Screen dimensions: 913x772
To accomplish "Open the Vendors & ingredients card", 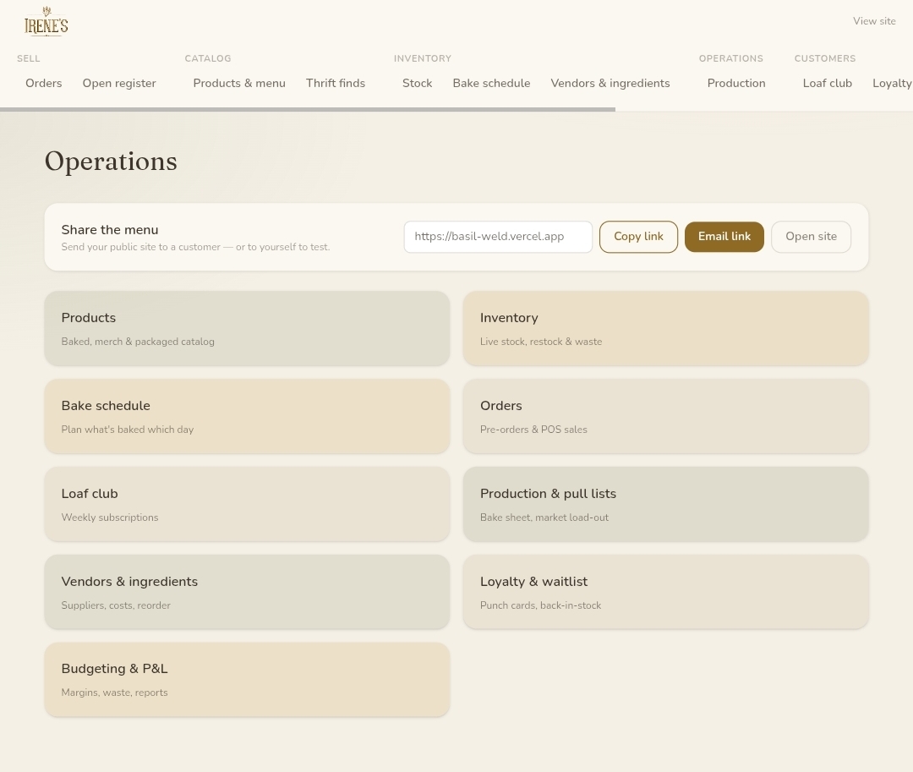I will [x=247, y=592].
